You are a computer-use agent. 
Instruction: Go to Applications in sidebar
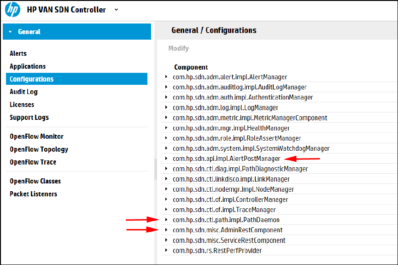click(28, 66)
